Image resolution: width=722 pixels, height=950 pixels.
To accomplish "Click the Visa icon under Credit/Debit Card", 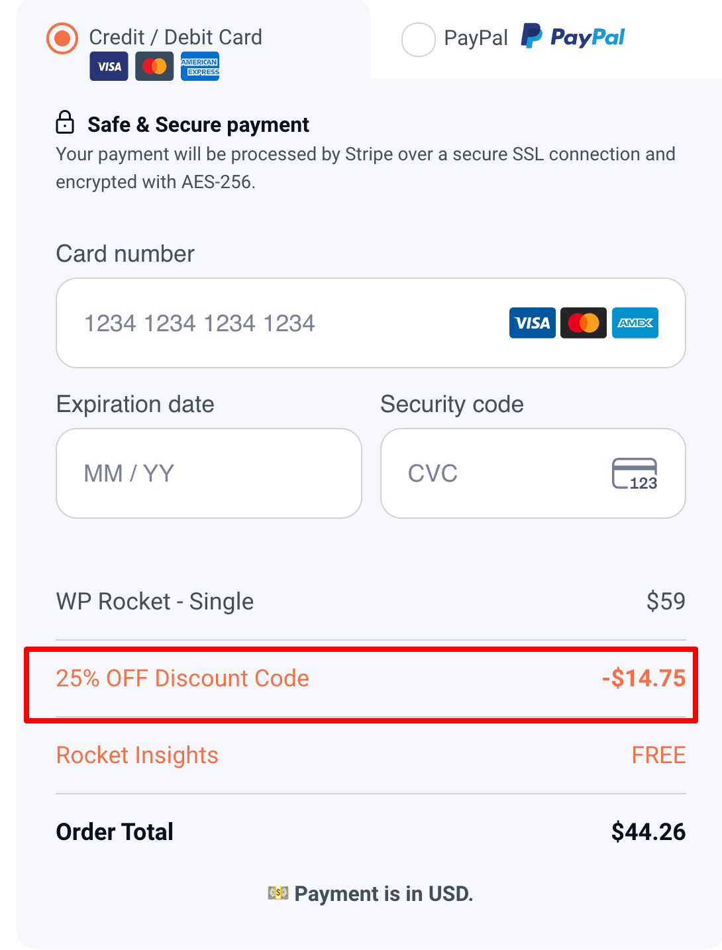I will click(x=109, y=66).
